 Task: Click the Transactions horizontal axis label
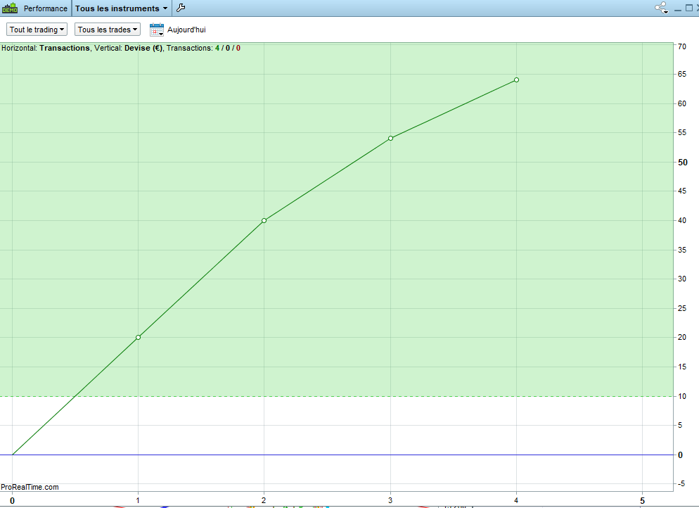(x=65, y=48)
